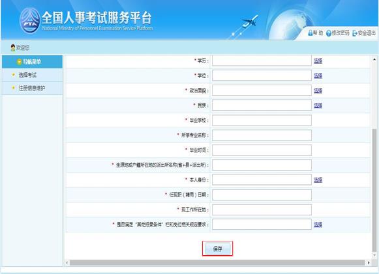Click the 修改密码 icon

329,33
